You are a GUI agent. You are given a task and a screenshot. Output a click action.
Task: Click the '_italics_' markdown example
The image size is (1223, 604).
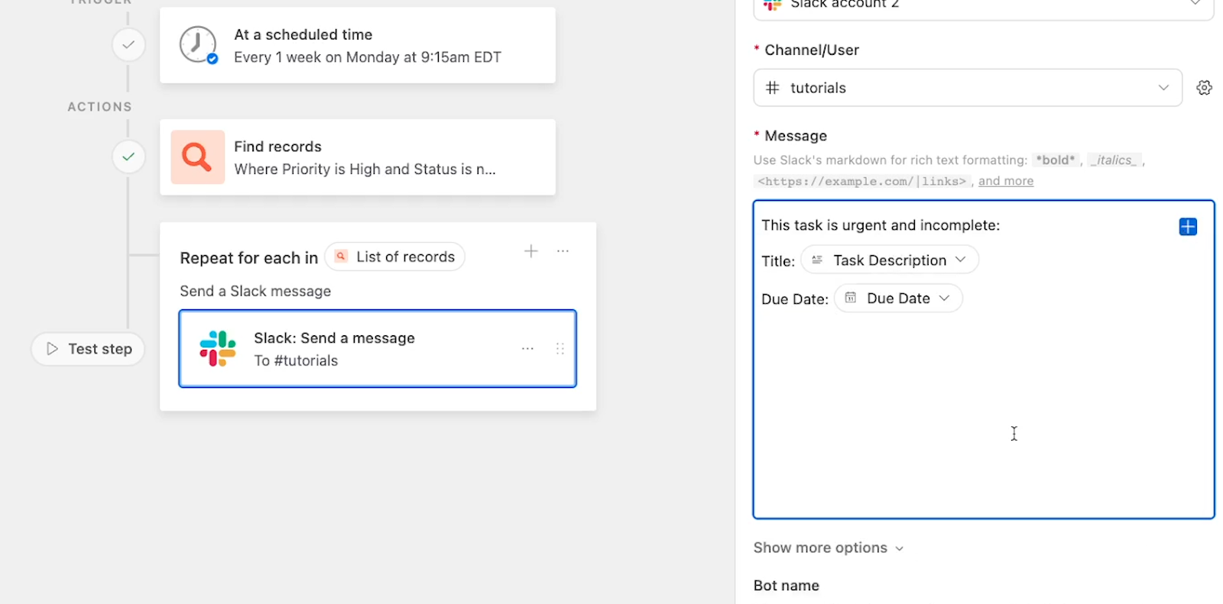(x=1114, y=160)
